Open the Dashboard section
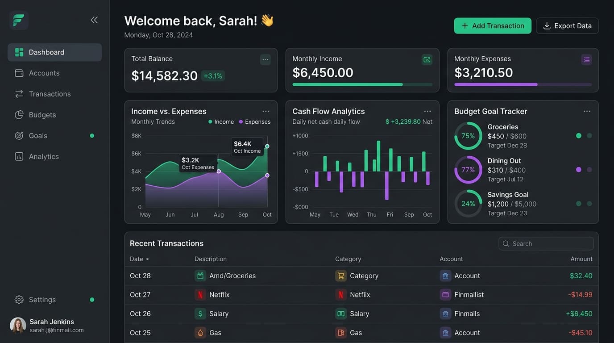Viewport: 614px width, 343px height. click(54, 52)
